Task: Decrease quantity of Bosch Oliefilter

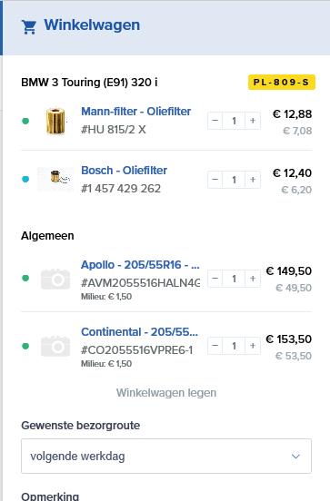Action: (215, 180)
